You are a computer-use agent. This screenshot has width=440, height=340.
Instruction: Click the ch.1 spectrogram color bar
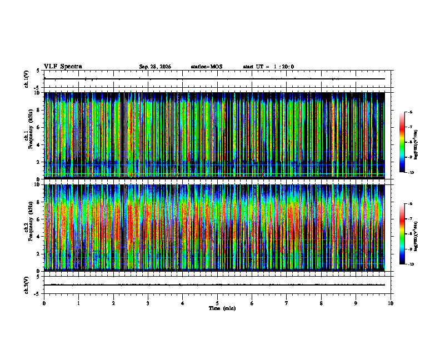pyautogui.click(x=402, y=142)
